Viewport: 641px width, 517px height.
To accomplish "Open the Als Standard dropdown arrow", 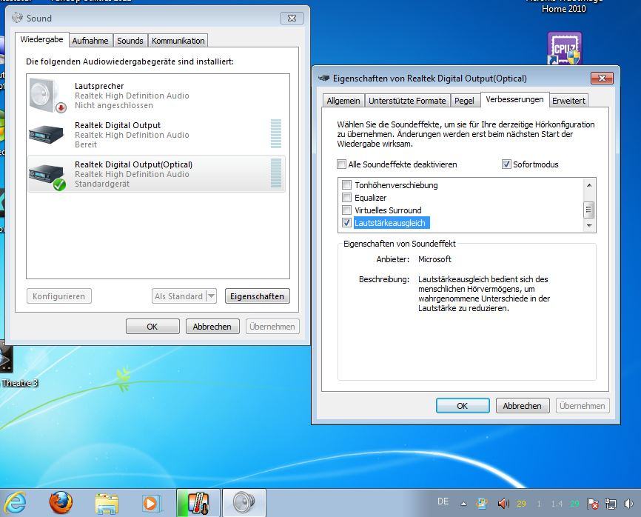I will 211,296.
